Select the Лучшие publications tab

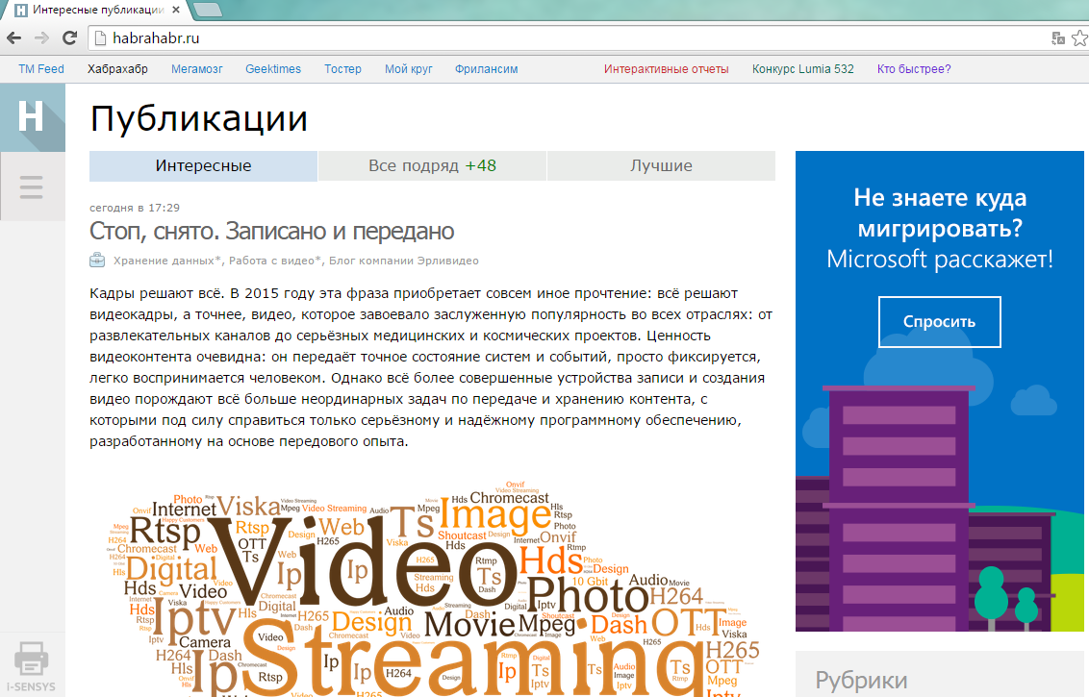click(661, 165)
